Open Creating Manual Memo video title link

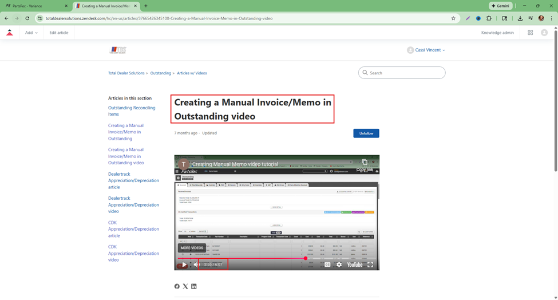[235, 164]
